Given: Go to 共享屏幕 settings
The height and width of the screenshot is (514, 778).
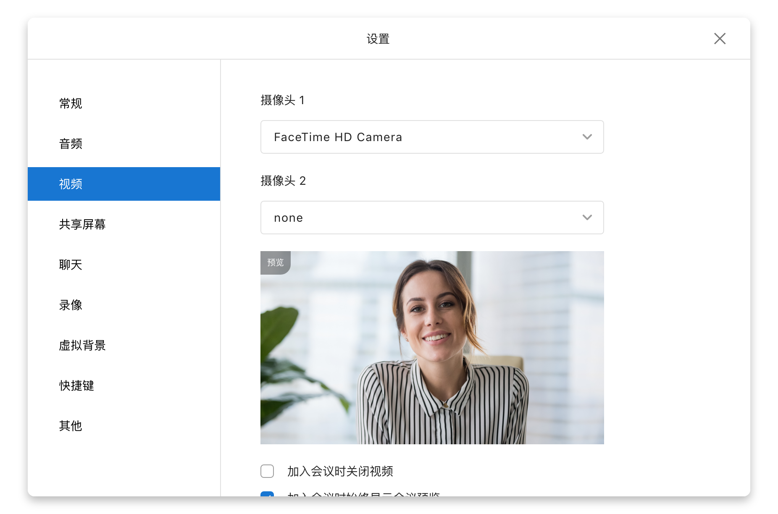Looking at the screenshot, I should tap(82, 224).
